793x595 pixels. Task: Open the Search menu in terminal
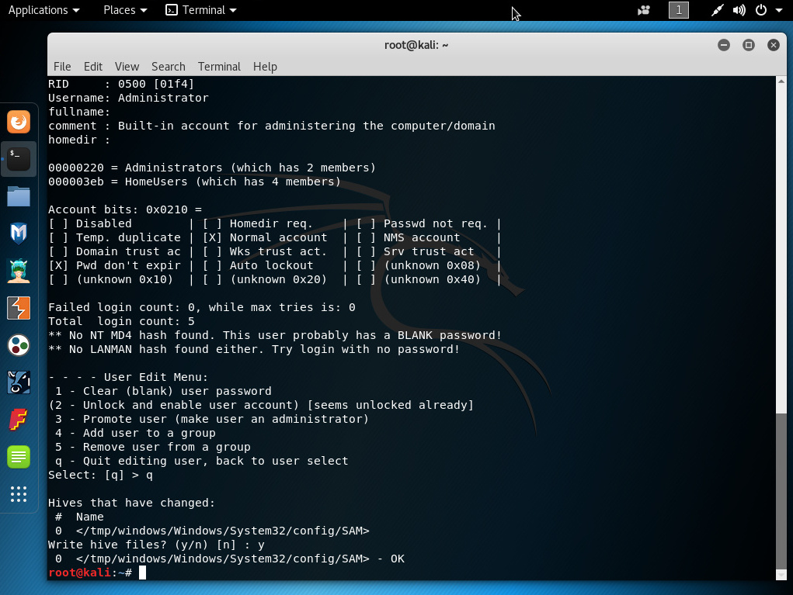pyautogui.click(x=168, y=67)
